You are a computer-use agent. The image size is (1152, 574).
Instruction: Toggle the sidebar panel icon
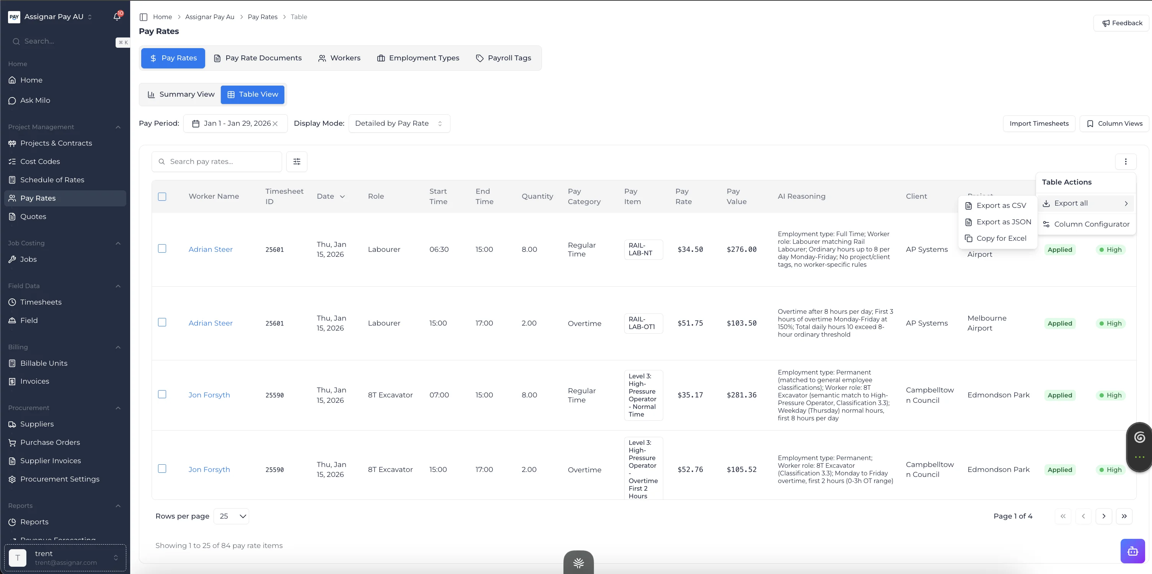(x=144, y=17)
